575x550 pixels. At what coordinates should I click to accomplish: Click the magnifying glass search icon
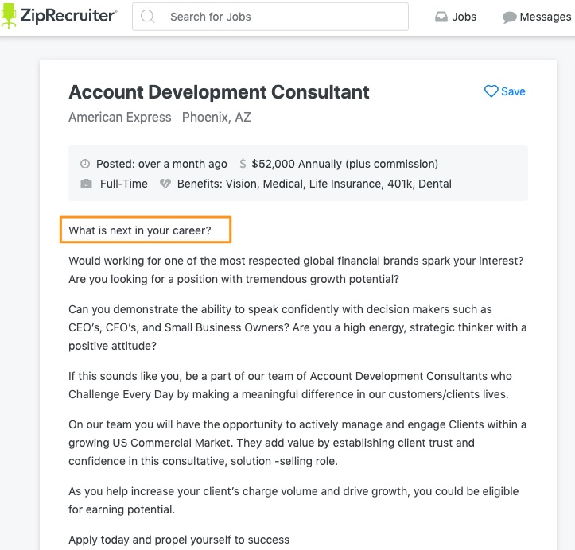tap(148, 17)
